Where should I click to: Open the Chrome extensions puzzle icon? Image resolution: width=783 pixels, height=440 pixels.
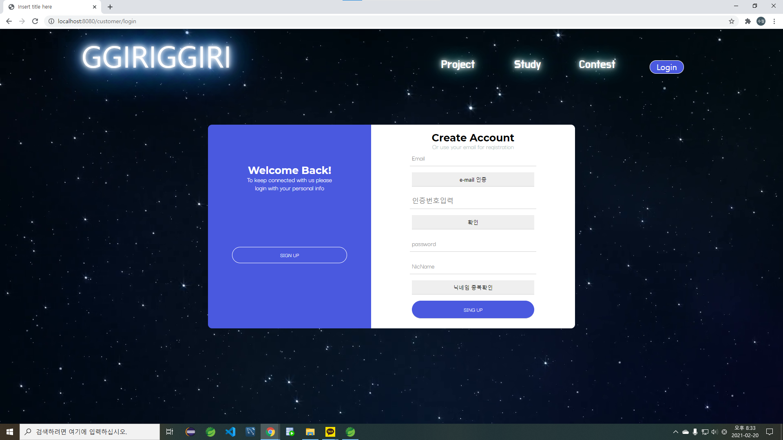pyautogui.click(x=748, y=21)
